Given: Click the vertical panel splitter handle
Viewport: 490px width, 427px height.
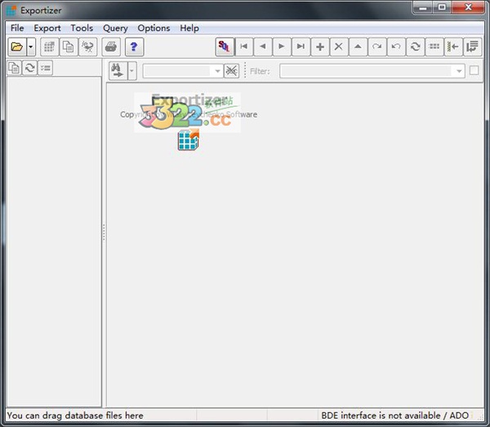Looking at the screenshot, I should (x=104, y=232).
